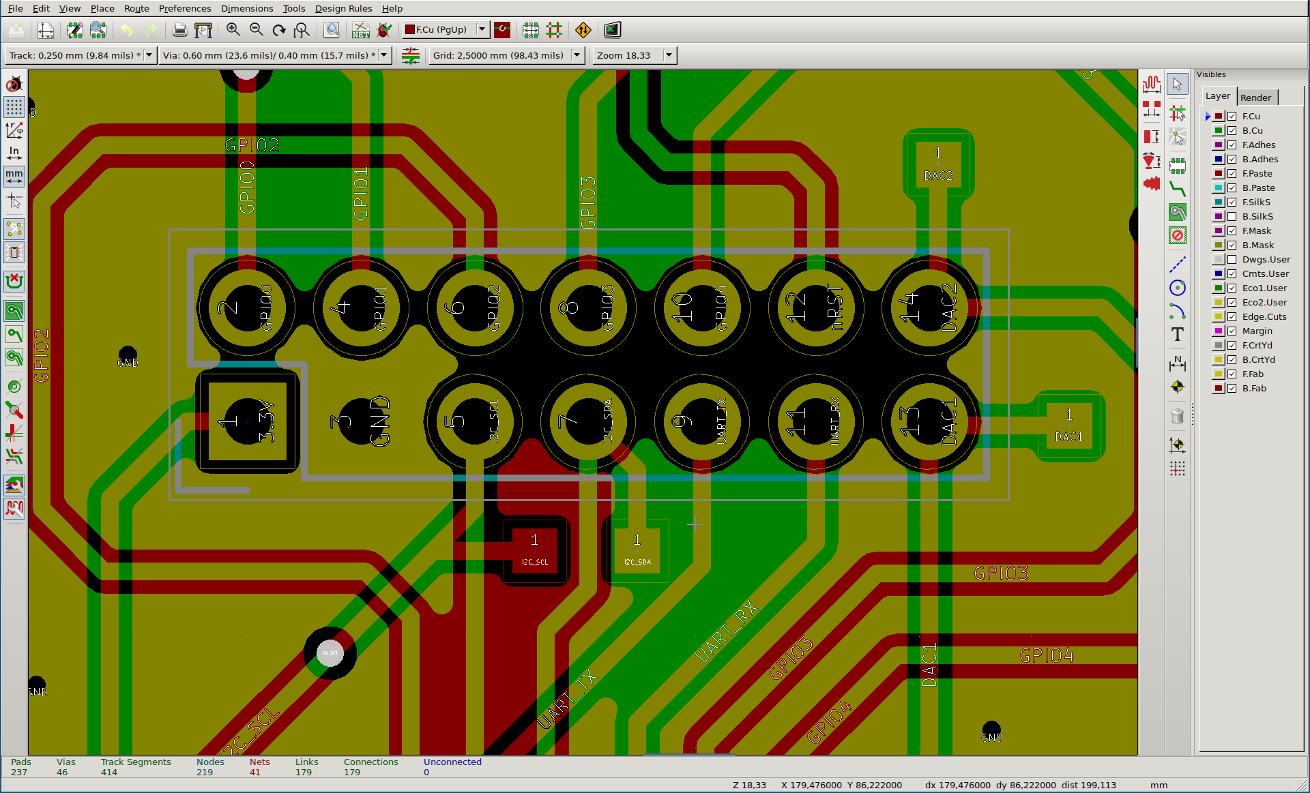Run the design rules check bug icon

point(385,30)
